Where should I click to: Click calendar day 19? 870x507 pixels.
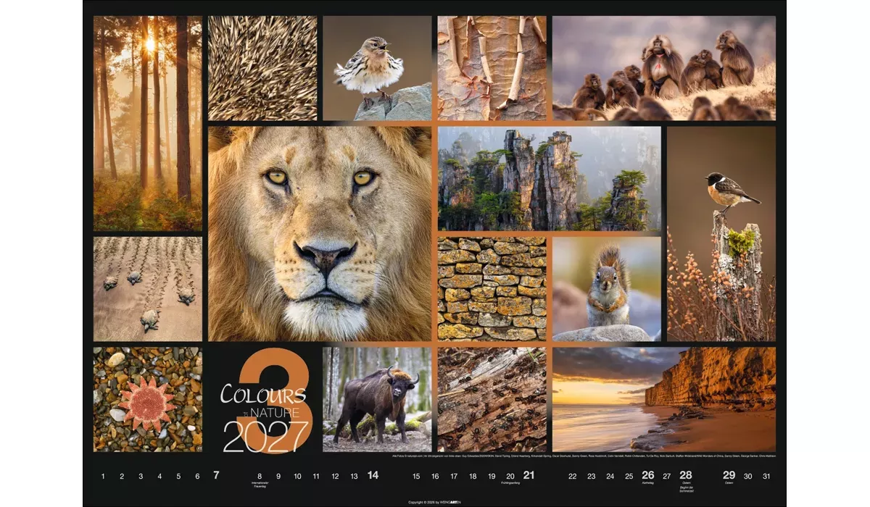[x=492, y=476]
